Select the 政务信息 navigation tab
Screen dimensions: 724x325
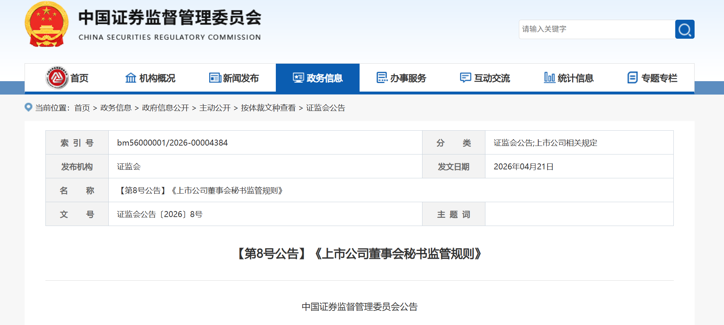(318, 78)
